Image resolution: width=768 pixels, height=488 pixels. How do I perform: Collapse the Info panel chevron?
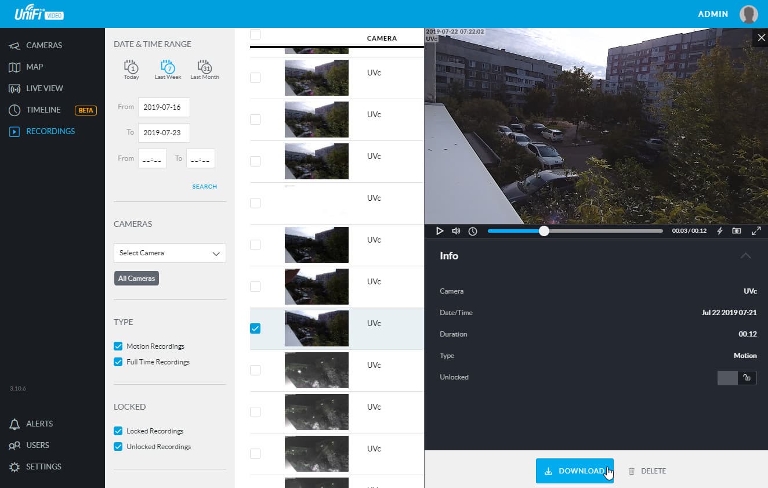tap(746, 256)
